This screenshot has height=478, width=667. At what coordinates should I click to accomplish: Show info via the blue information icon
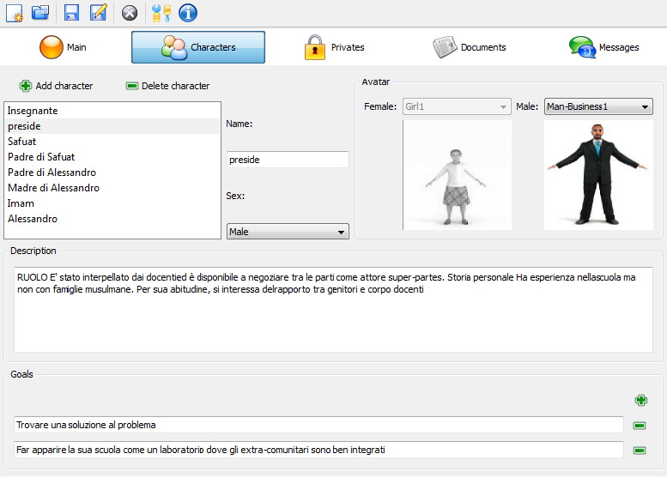pos(187,12)
